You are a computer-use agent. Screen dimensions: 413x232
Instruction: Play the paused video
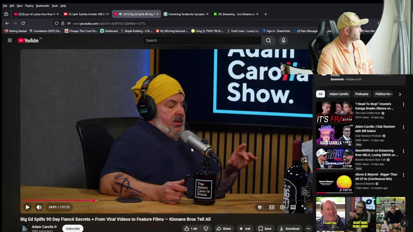pos(27,207)
